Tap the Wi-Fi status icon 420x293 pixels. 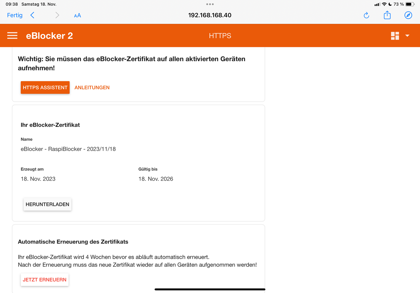click(x=384, y=4)
